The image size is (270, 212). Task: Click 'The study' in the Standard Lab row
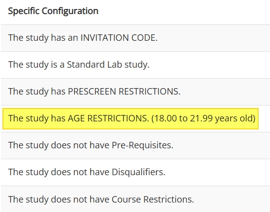pyautogui.click(x=28, y=65)
